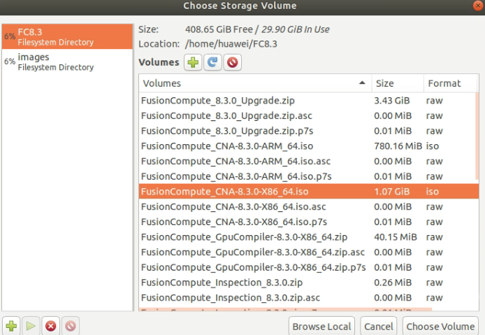Select the images storage pool
This screenshot has height=335, width=485.
click(x=67, y=62)
